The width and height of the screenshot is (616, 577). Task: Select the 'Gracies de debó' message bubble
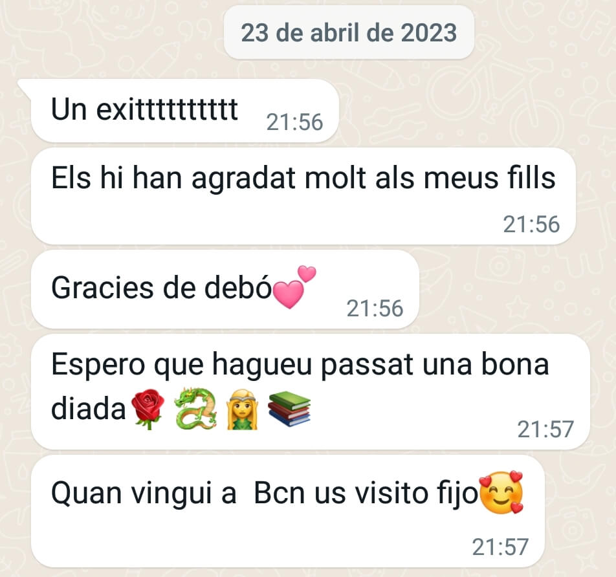coord(225,290)
